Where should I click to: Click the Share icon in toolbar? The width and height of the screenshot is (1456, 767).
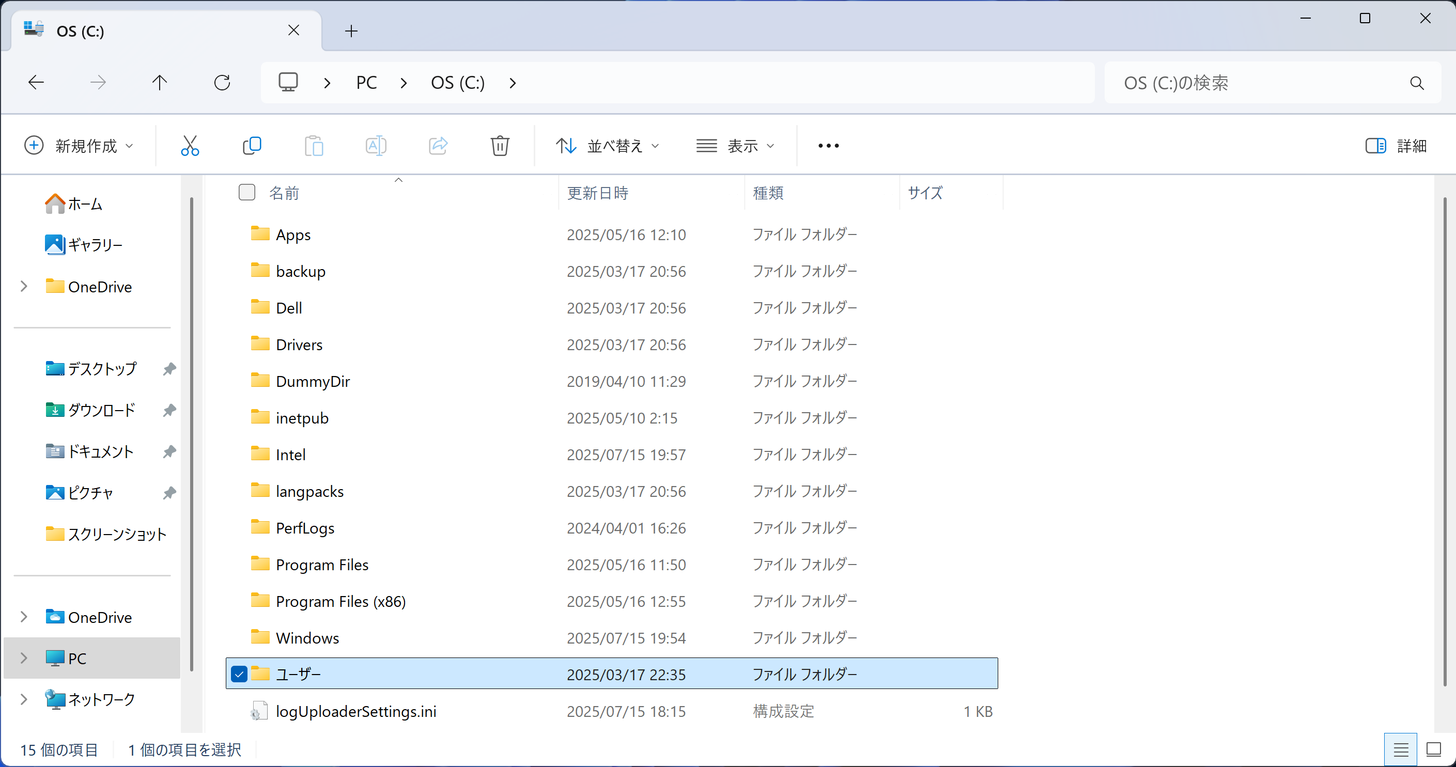click(x=438, y=146)
